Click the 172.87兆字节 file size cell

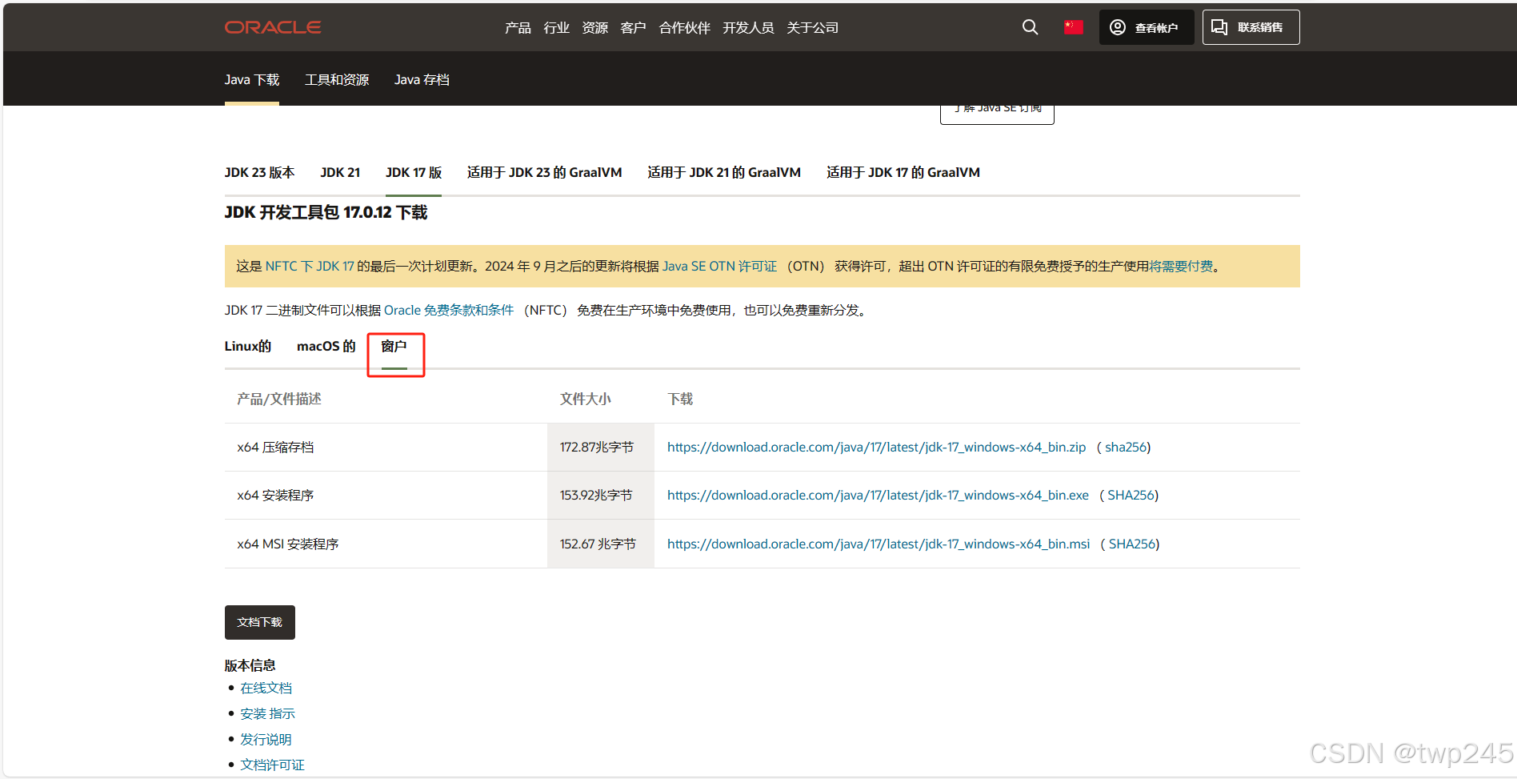tap(601, 447)
